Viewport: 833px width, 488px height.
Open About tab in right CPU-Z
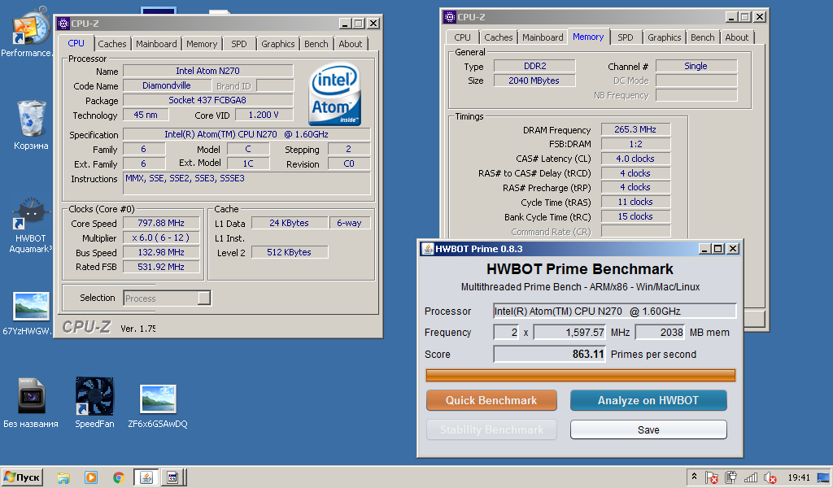click(x=737, y=37)
